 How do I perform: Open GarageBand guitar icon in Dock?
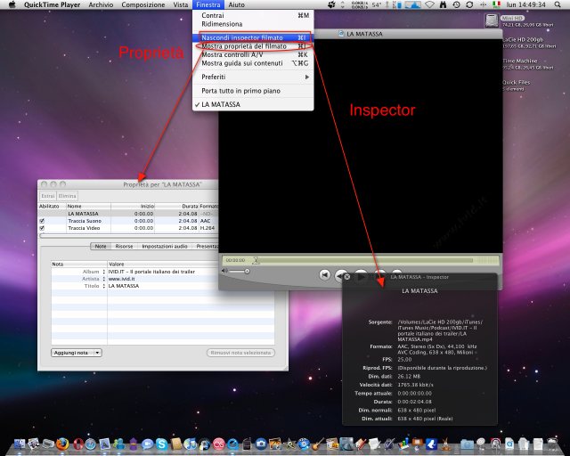[x=318, y=444]
